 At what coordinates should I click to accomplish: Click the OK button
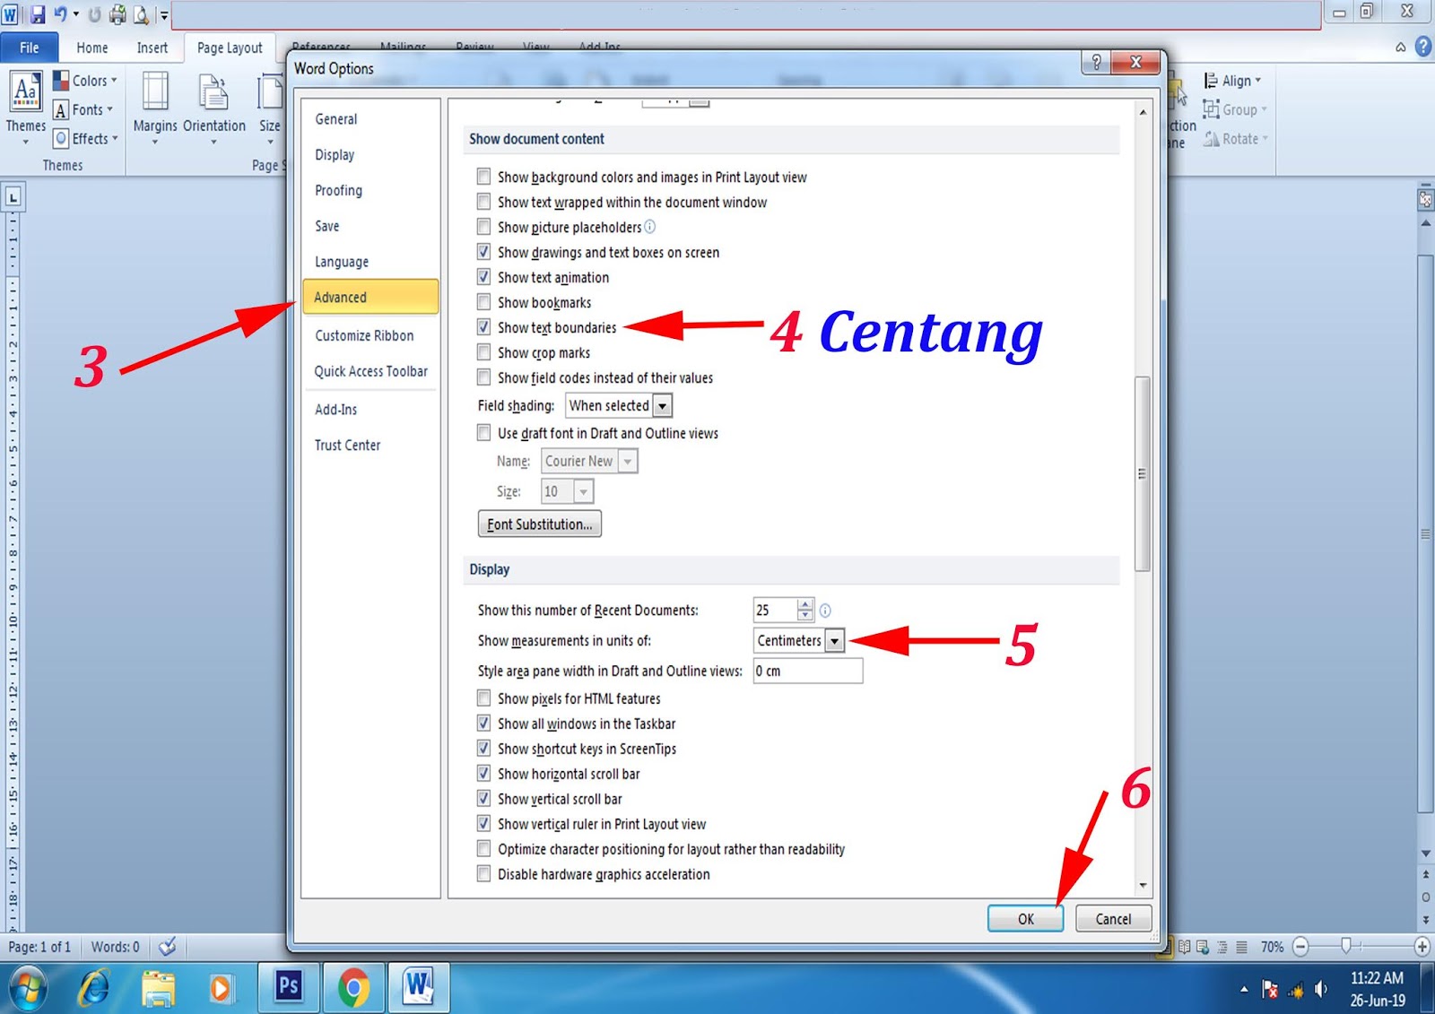pos(1026,919)
